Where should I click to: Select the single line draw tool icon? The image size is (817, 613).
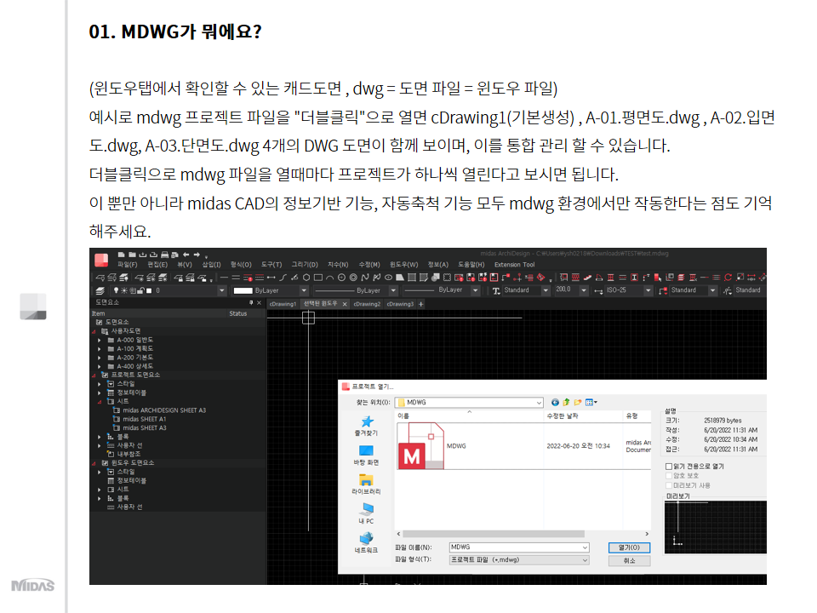[224, 278]
